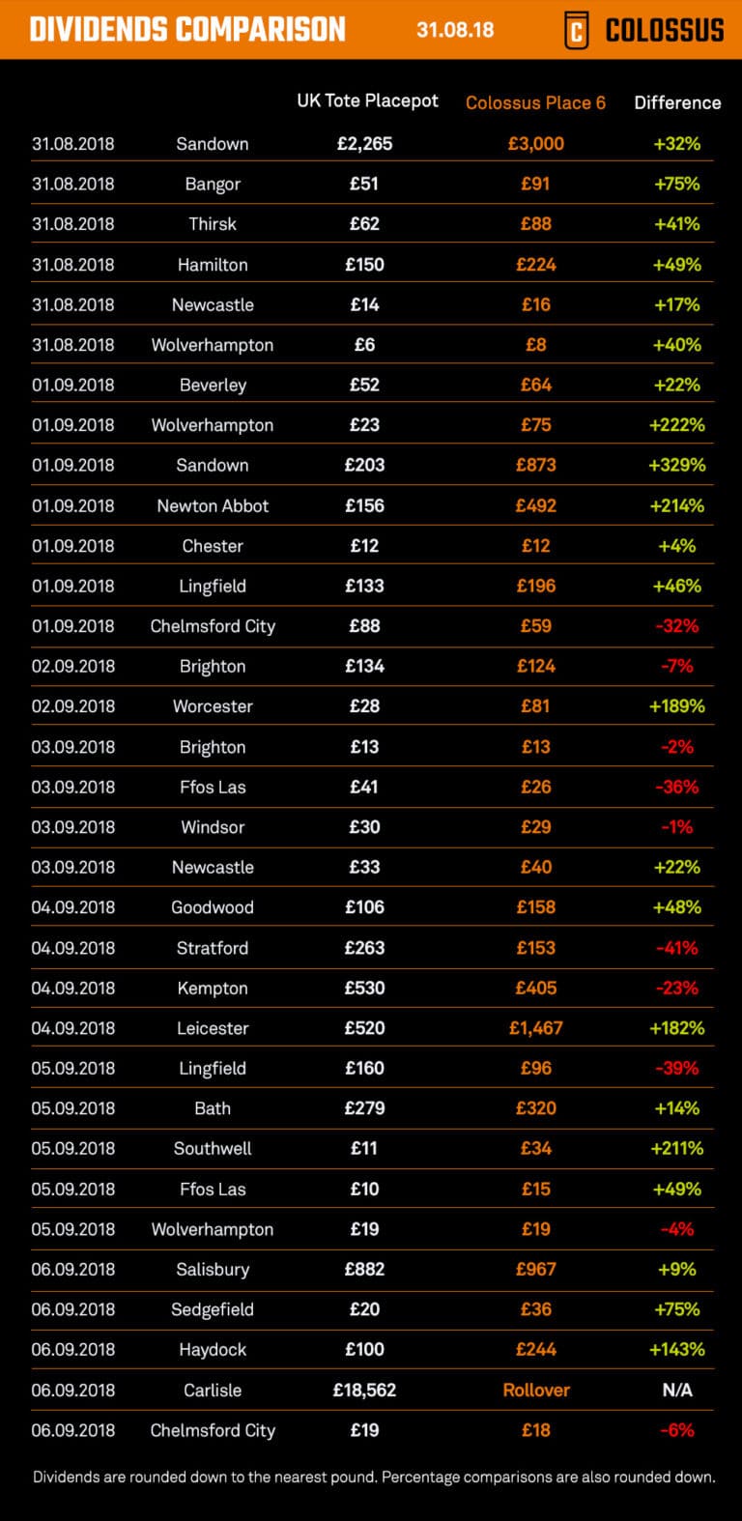Screen dimensions: 742x1521
Task: Select the Hamilton row label
Action: (213, 264)
